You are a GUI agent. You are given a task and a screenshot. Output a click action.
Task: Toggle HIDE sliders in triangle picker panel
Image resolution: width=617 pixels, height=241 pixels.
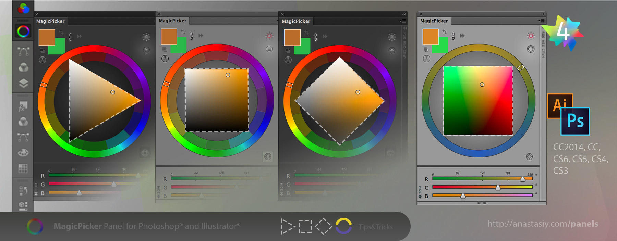pos(36,189)
